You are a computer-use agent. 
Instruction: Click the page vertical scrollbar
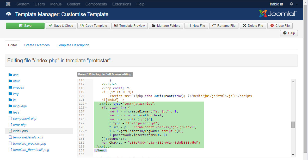305,78
